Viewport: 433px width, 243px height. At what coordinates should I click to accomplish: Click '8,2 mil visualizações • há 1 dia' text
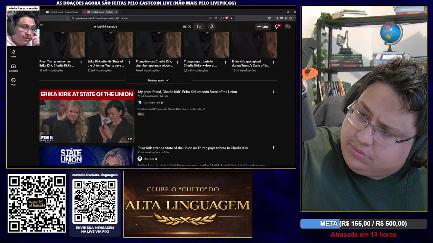coord(153,152)
